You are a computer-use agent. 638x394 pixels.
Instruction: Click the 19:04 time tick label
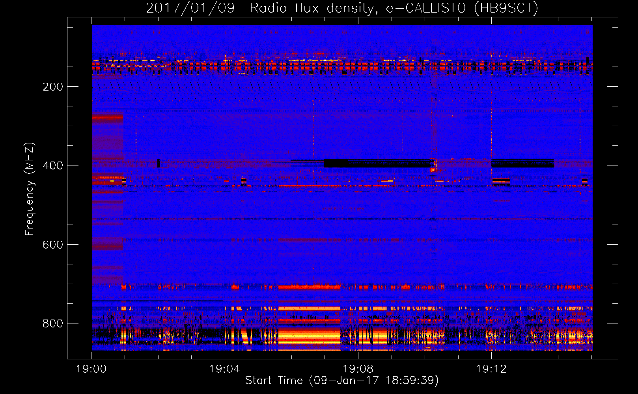[224, 369]
